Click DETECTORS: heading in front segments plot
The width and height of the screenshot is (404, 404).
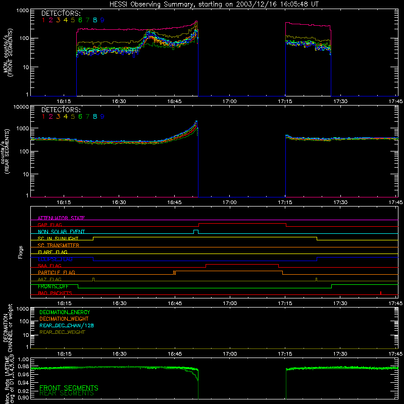[x=61, y=13]
